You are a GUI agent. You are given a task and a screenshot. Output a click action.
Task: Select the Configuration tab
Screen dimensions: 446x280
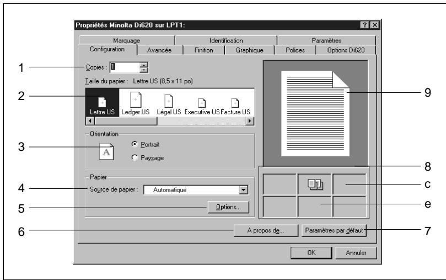click(108, 49)
